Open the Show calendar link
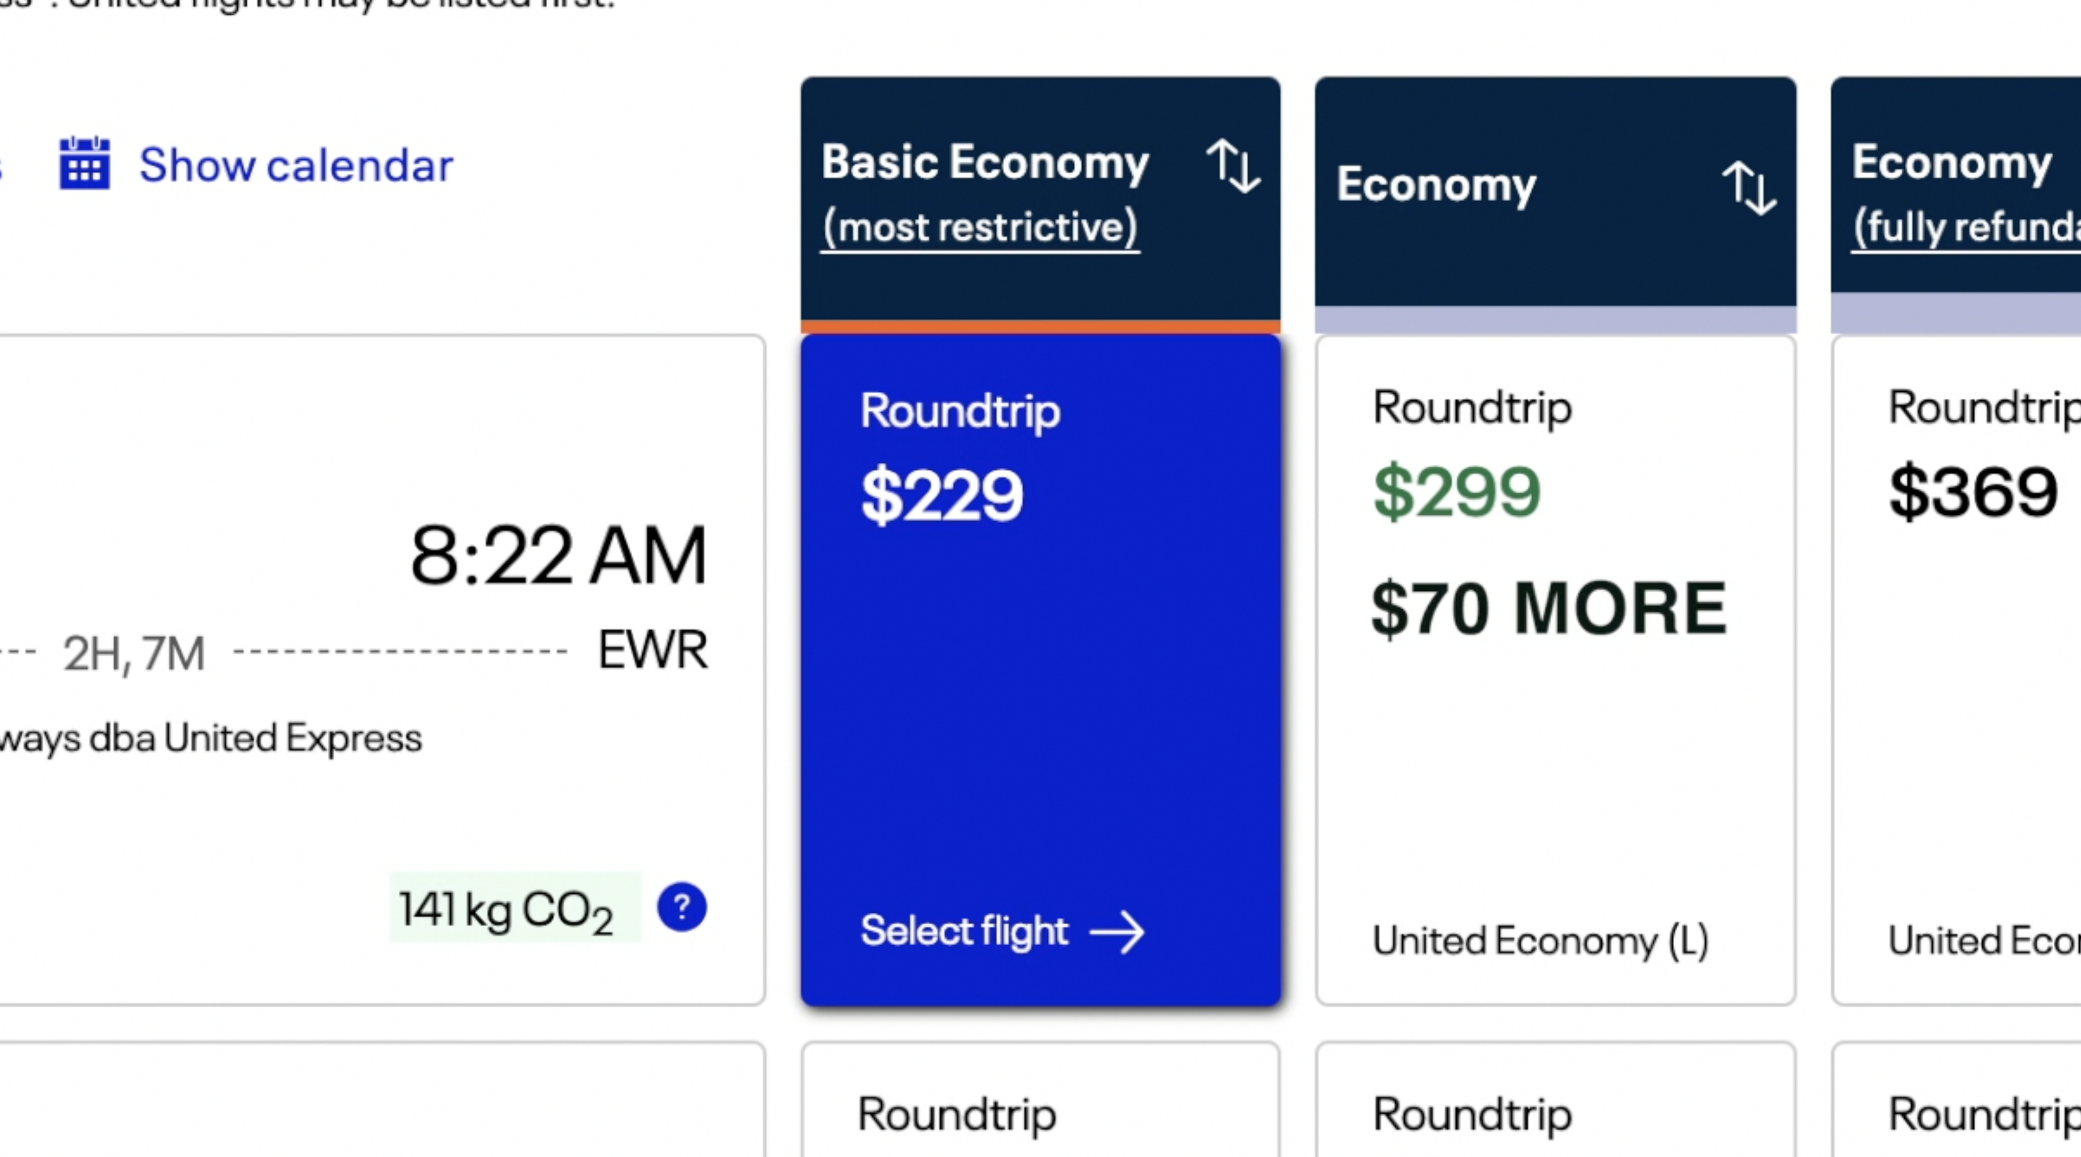 [296, 166]
